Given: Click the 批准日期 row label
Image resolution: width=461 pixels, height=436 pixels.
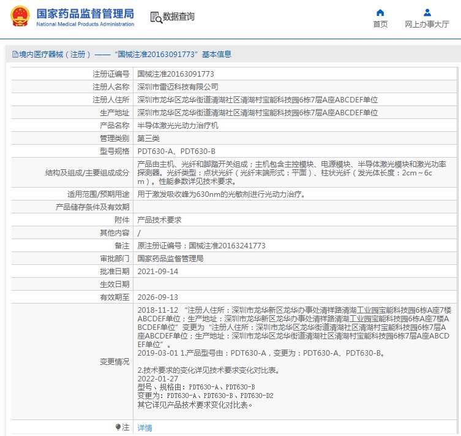Looking at the screenshot, I should coord(114,272).
